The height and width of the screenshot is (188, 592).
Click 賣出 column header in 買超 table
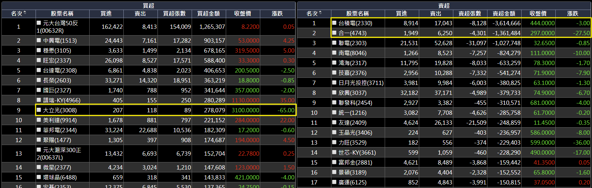click(140, 14)
